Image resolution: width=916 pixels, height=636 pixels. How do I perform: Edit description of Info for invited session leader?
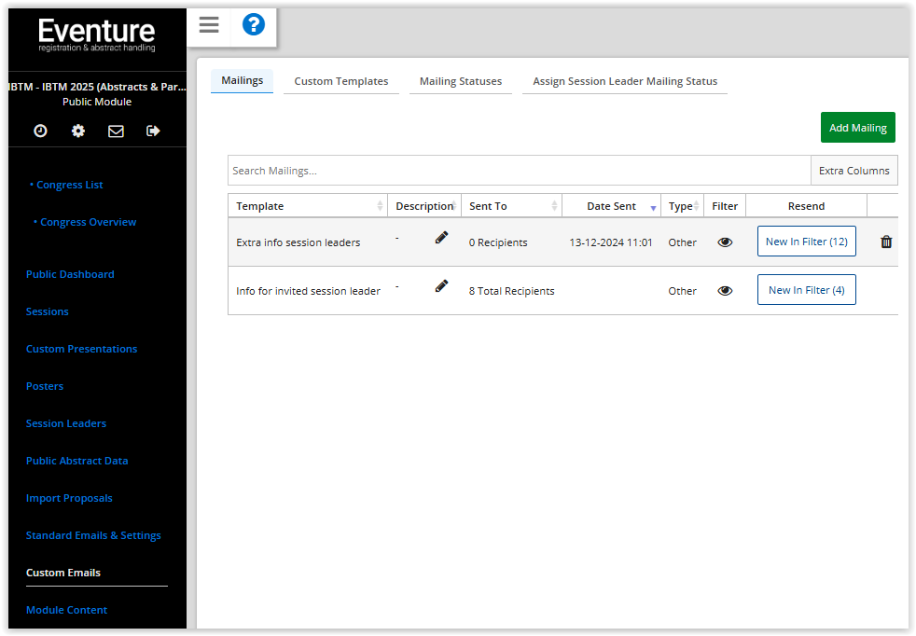[441, 285]
